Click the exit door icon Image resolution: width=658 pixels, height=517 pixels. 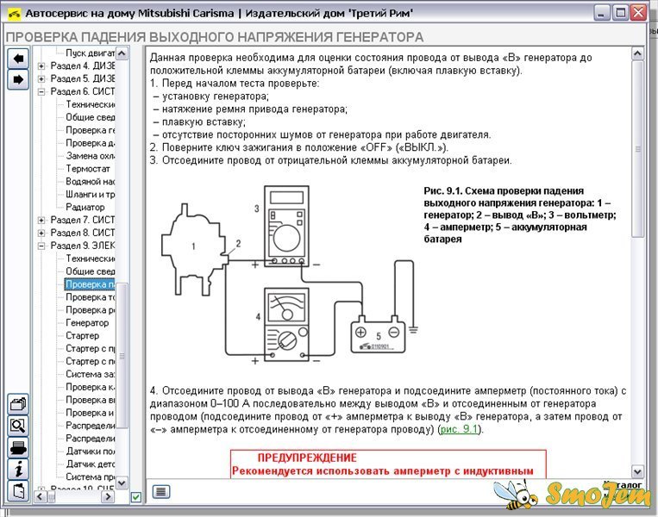[x=17, y=490]
